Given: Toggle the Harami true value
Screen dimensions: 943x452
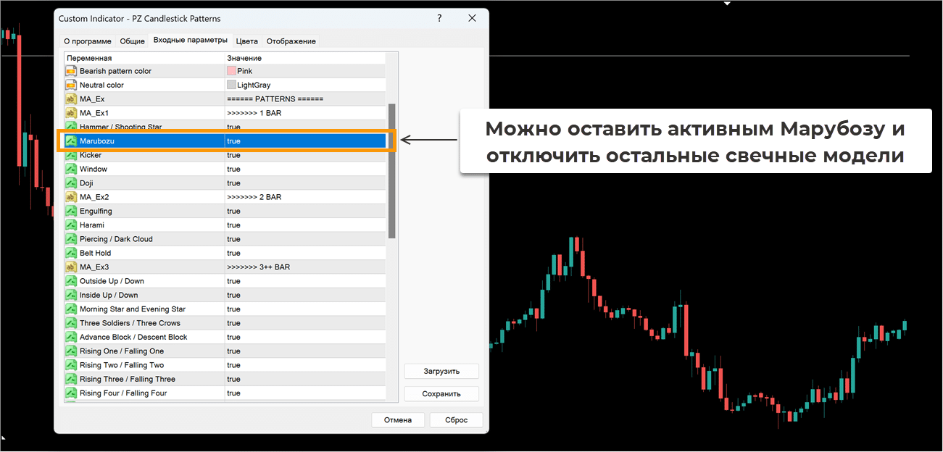Looking at the screenshot, I should (x=233, y=225).
